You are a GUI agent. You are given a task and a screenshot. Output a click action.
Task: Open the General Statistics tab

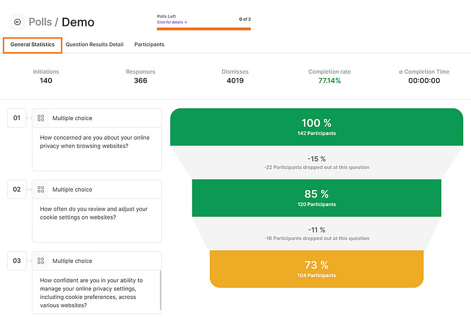point(33,44)
